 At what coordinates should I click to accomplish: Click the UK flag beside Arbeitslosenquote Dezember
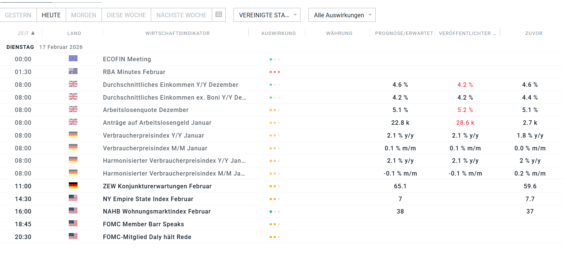tap(73, 109)
